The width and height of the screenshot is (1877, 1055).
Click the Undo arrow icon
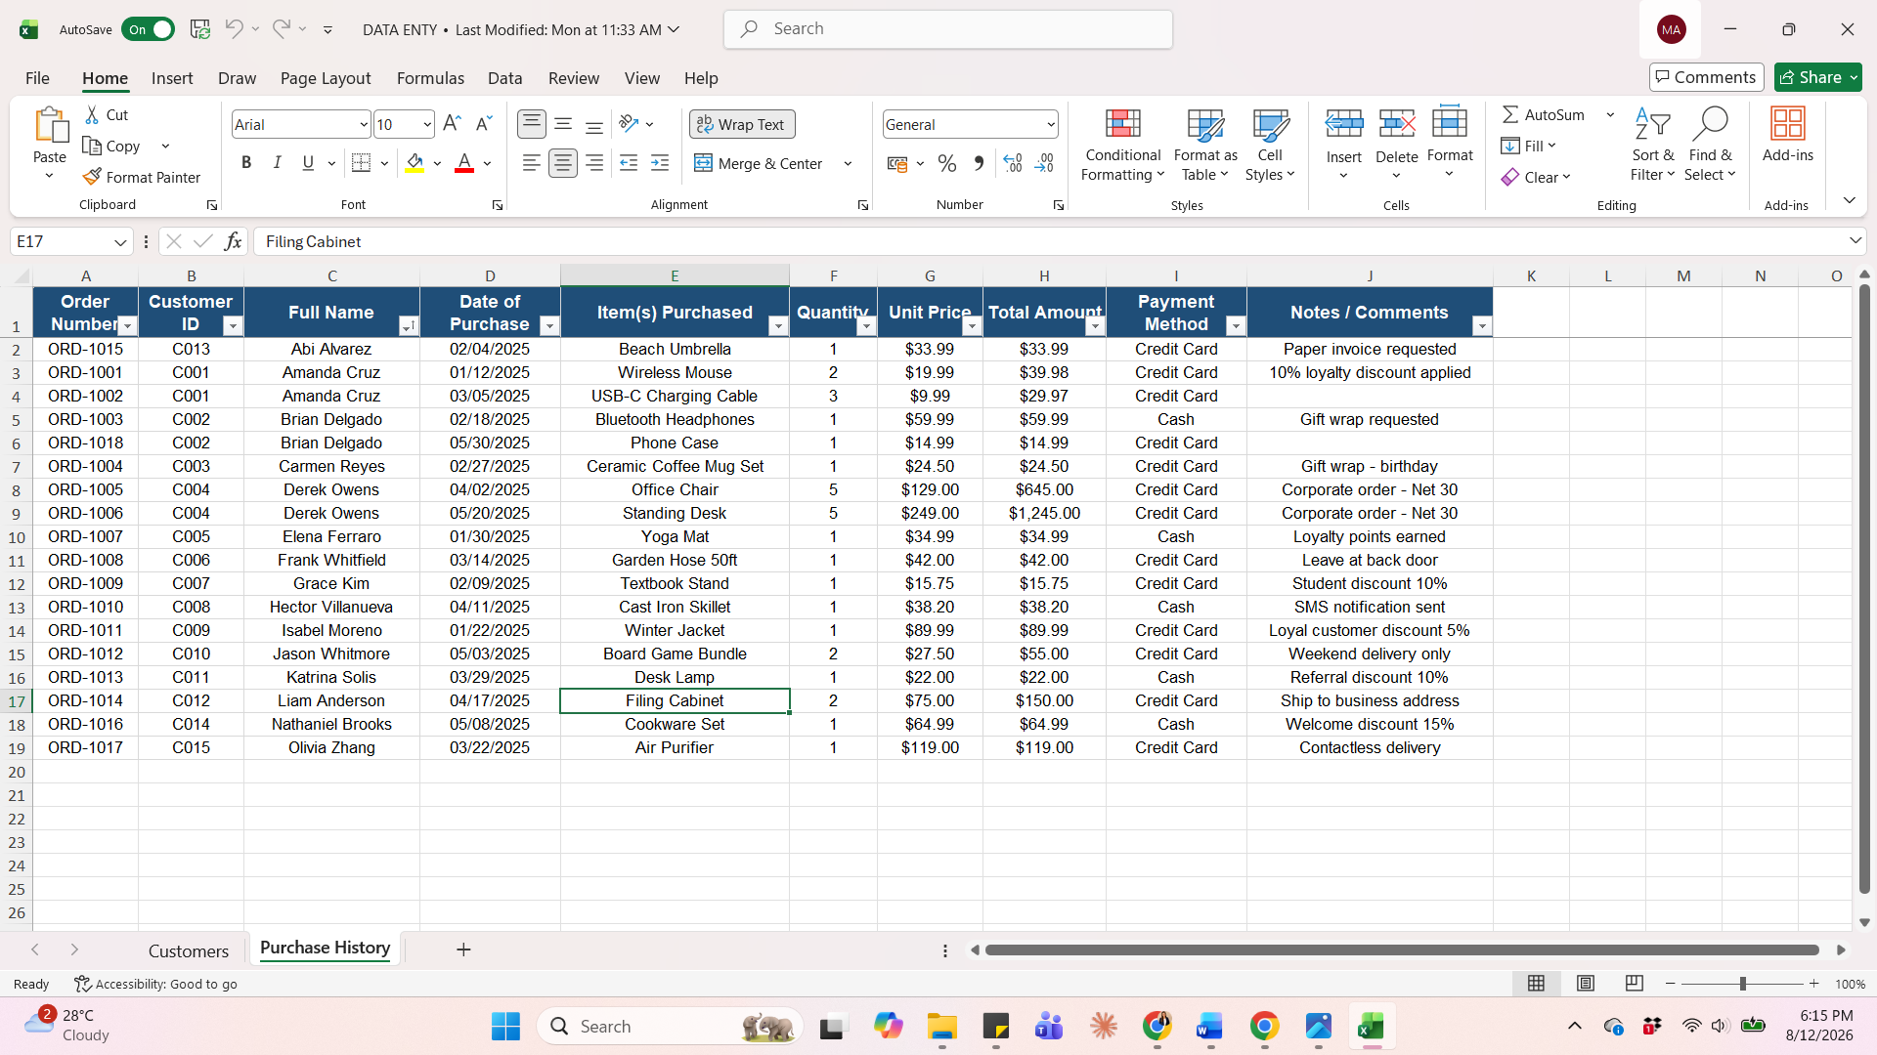[234, 29]
